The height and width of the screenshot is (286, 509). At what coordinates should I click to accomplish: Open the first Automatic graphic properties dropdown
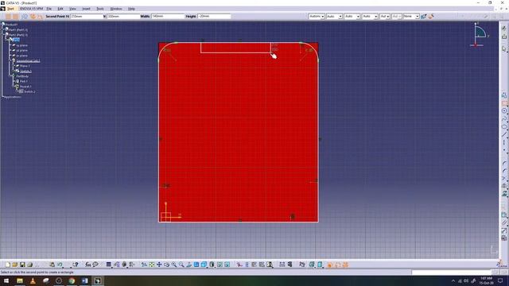pyautogui.click(x=317, y=16)
